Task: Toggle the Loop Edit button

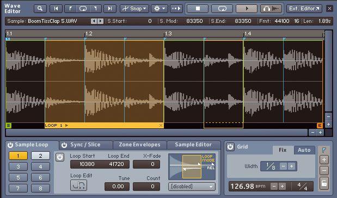Action: (x=78, y=185)
